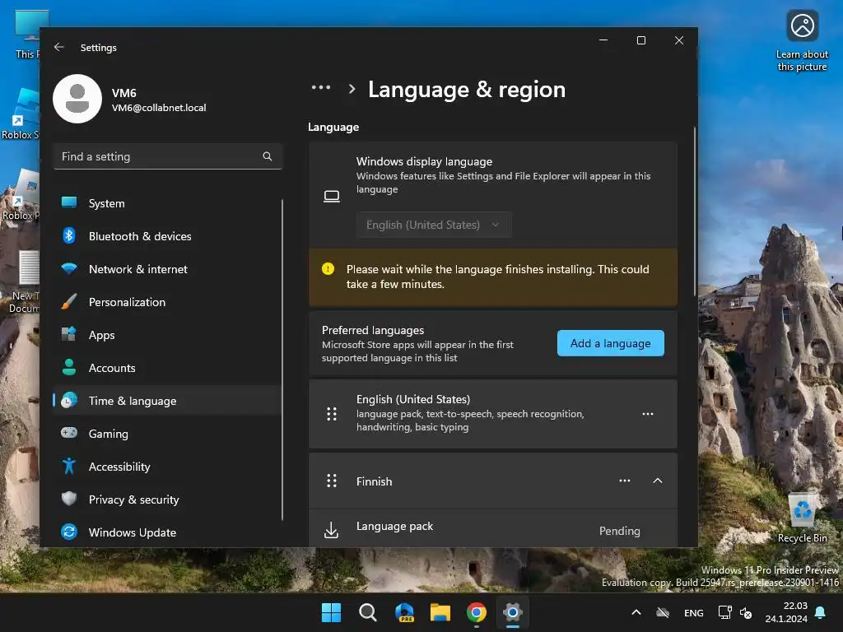
Task: Click the Personalization paintbrush icon
Action: 69,301
